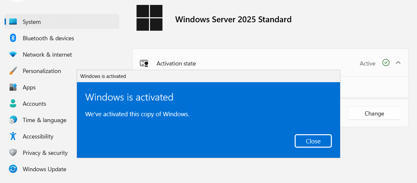The image size is (417, 183).
Task: Click the Windows logo next to edition name
Action: [x=149, y=18]
